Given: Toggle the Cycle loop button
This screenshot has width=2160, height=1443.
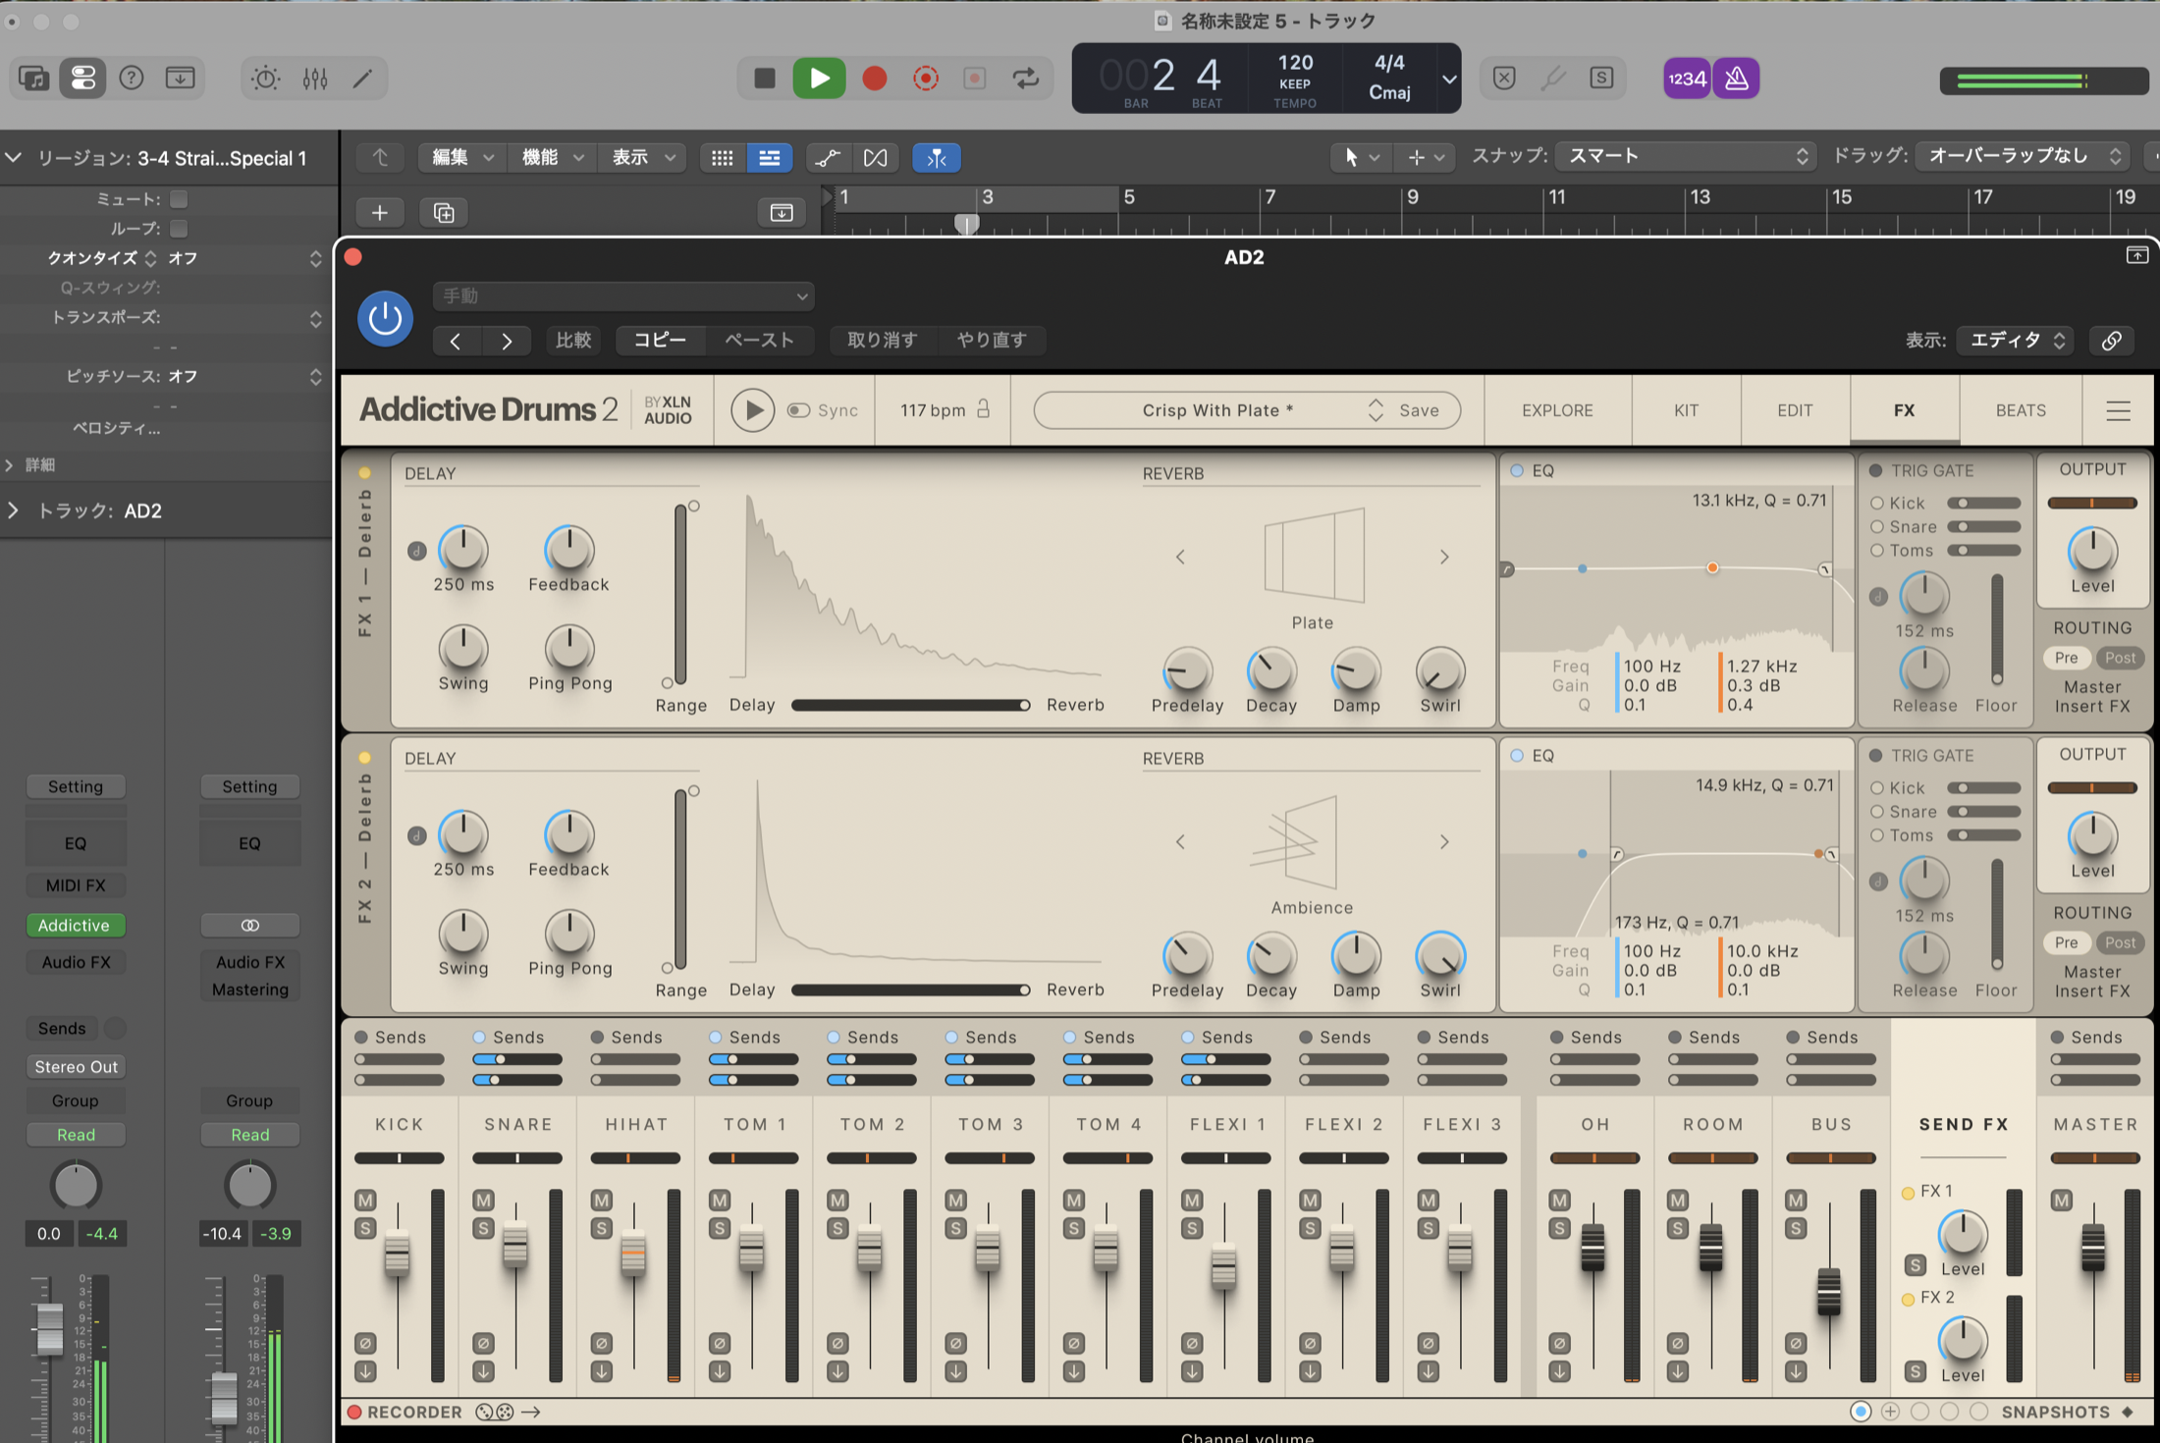Looking at the screenshot, I should (x=1026, y=79).
